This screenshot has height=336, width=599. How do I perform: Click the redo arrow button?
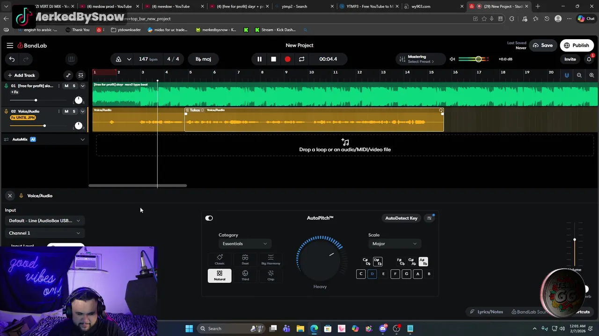pos(26,59)
